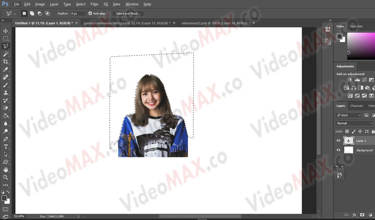Select the Healing Brush tool

tap(6, 77)
